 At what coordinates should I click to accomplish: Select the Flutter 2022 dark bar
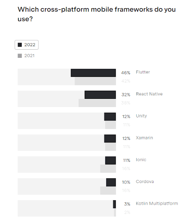(93, 73)
